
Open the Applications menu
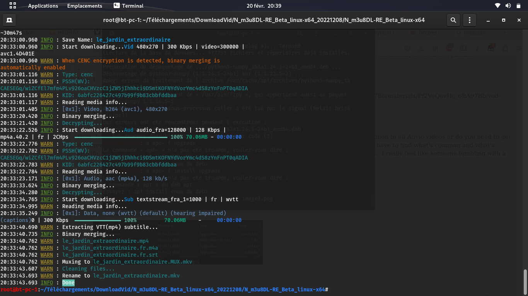click(43, 6)
